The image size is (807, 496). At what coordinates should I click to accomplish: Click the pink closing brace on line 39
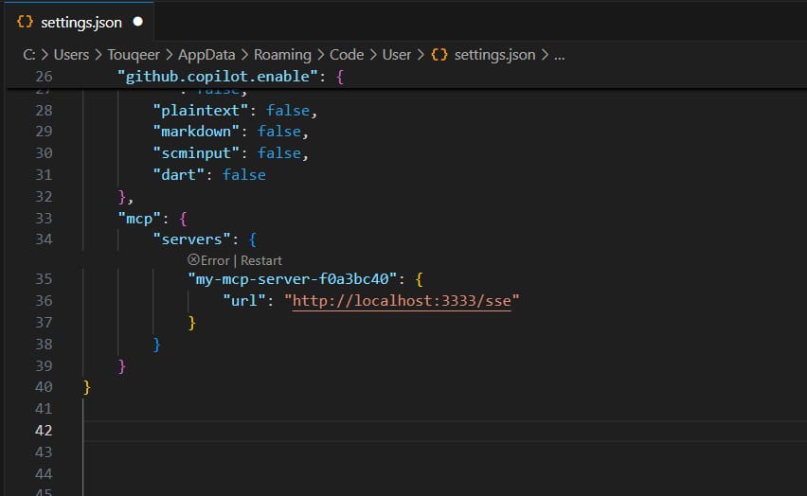click(x=122, y=365)
